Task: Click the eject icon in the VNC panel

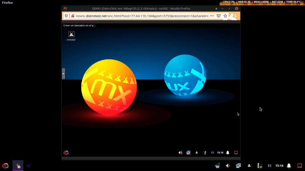Action: point(197,153)
